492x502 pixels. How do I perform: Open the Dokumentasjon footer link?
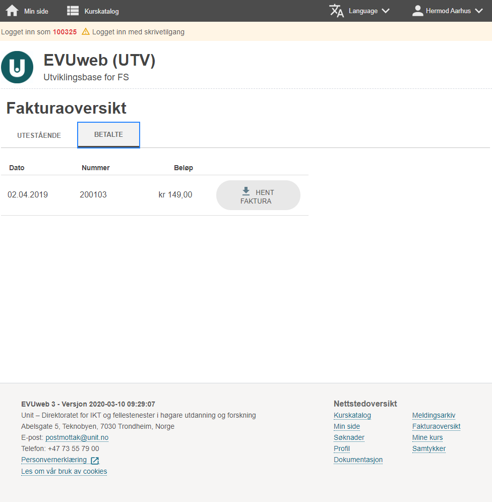click(x=358, y=460)
